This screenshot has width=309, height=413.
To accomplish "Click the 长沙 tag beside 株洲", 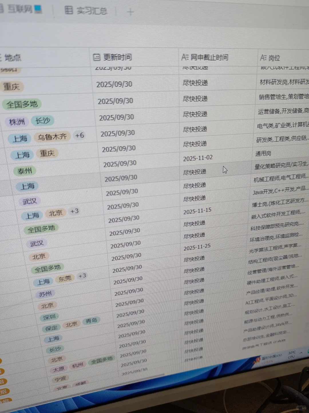I will coord(42,121).
